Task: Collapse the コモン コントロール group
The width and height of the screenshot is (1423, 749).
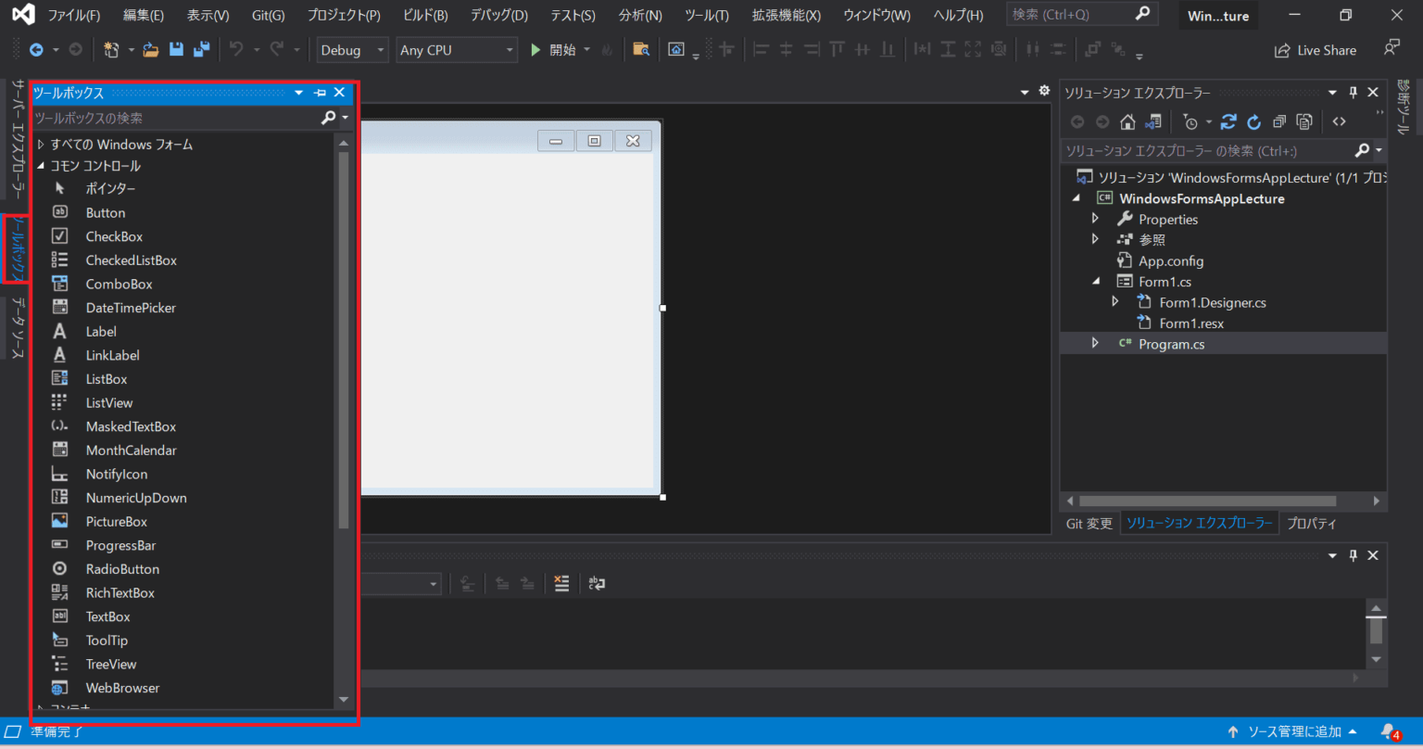Action: coord(41,166)
